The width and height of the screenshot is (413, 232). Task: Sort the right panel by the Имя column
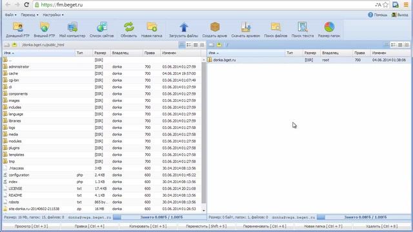tap(246, 53)
